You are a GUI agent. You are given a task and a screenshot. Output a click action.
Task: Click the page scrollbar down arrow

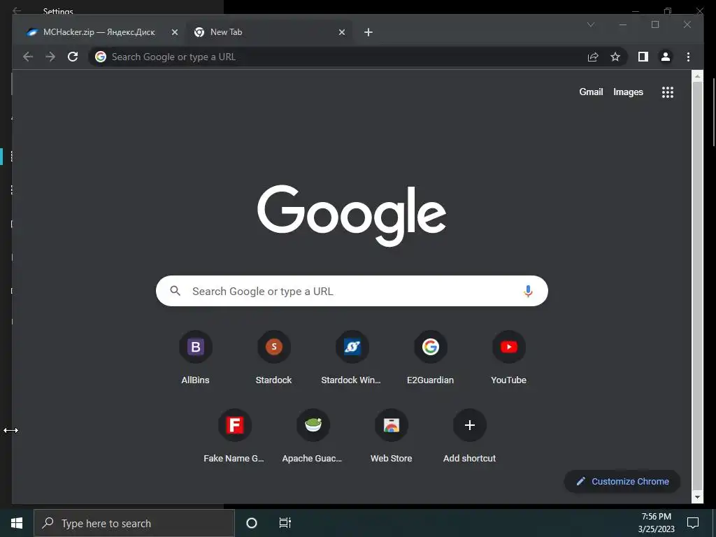pos(697,497)
